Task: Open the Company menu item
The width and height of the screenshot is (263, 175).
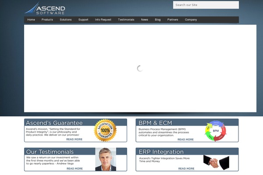Action: click(191, 20)
